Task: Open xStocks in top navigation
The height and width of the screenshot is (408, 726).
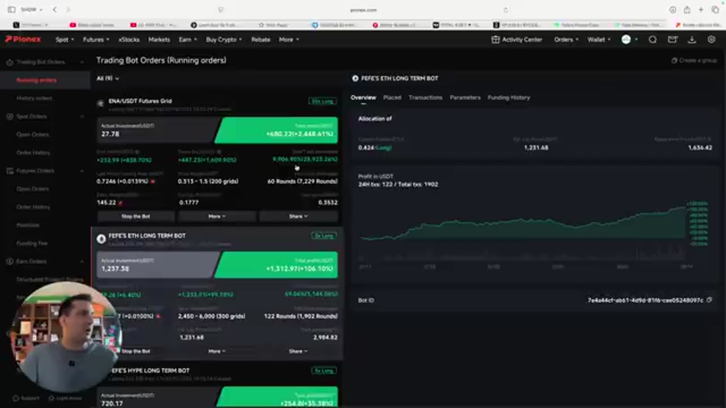Action: (x=129, y=40)
